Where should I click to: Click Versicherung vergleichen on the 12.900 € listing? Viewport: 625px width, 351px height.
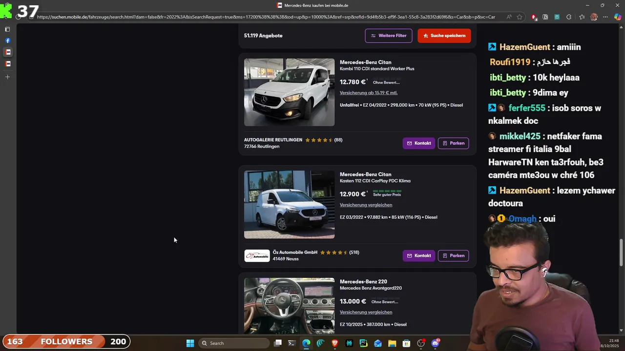[x=366, y=205]
